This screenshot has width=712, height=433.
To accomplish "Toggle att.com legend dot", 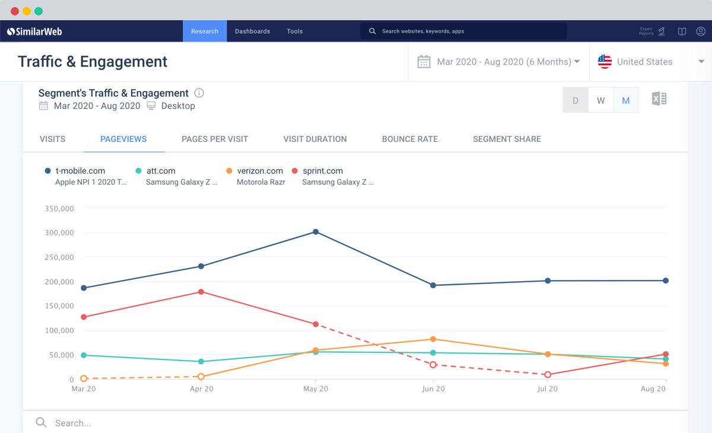I will [x=138, y=171].
